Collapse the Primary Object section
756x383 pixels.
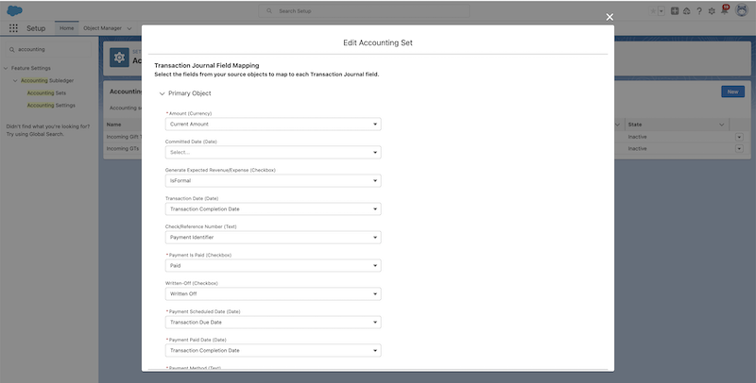pos(162,93)
